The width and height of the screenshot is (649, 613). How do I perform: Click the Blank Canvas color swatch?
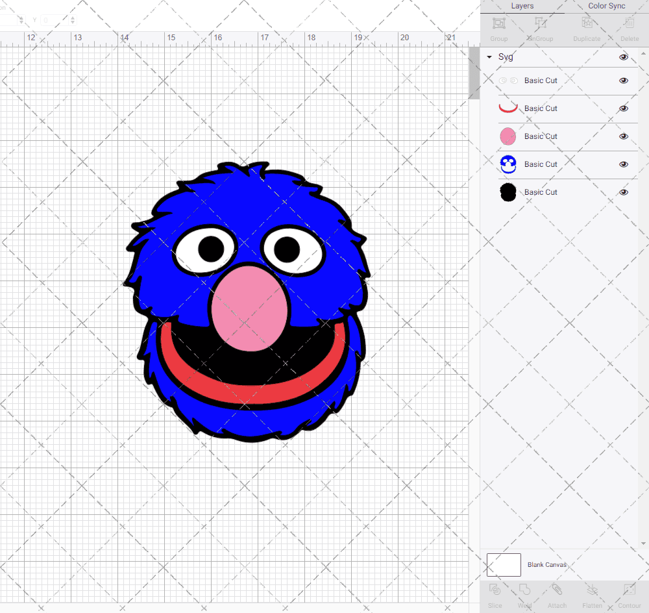click(504, 564)
